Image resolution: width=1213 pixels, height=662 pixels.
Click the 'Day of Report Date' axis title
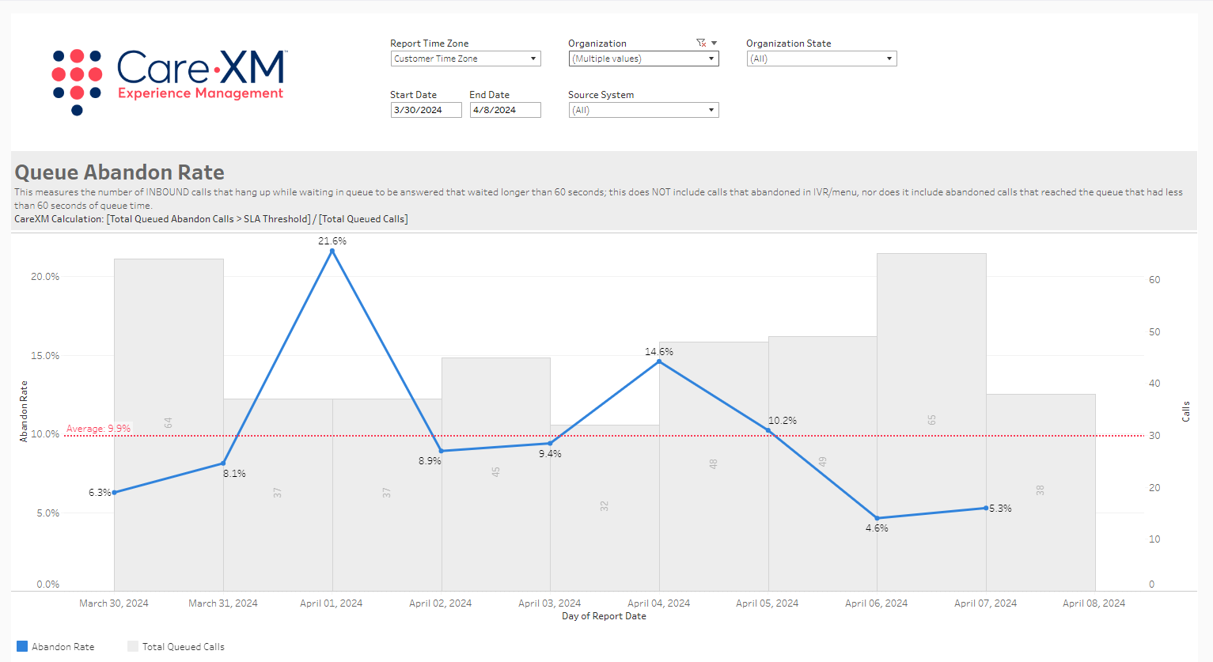click(x=604, y=616)
